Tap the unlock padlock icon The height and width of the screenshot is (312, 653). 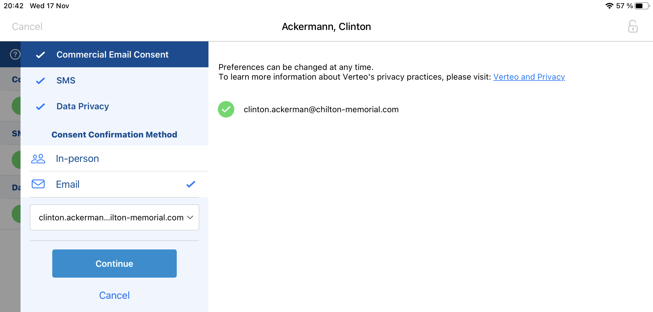633,26
